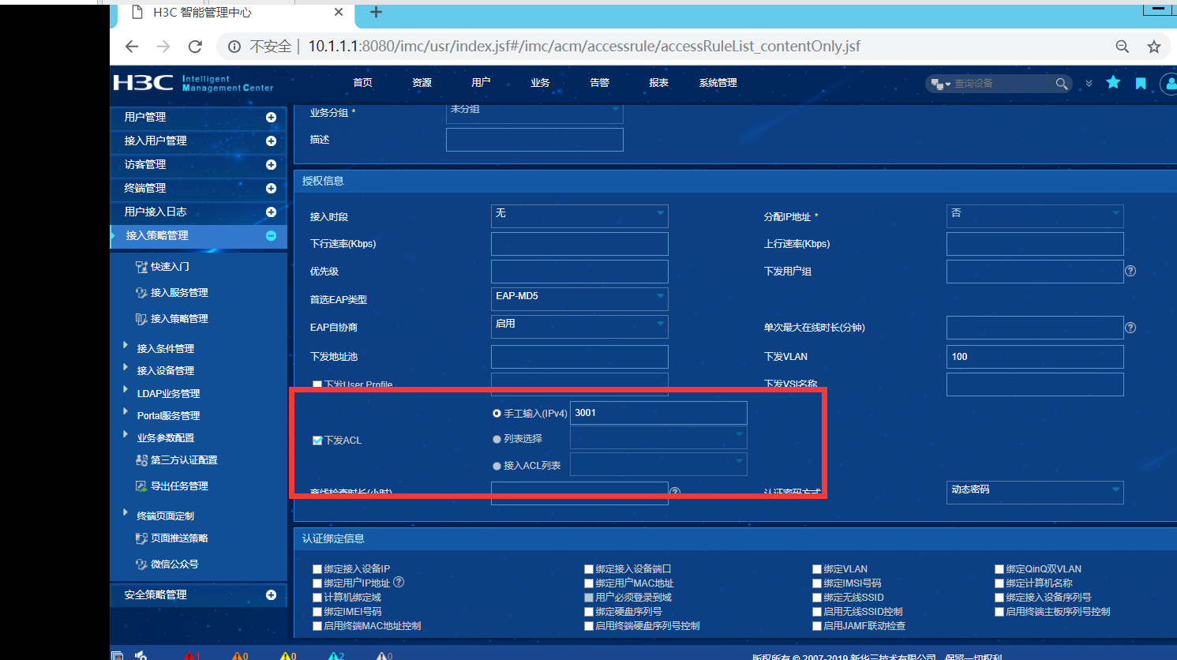Open 接入服务管理 in the sidebar

[179, 293]
